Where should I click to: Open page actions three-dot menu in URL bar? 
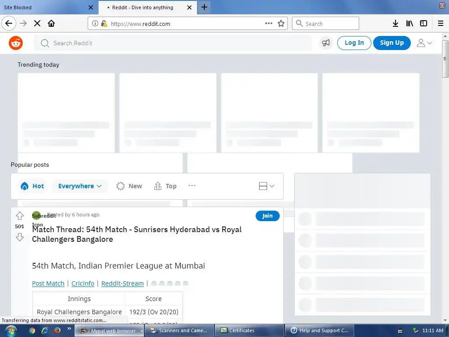(x=269, y=24)
